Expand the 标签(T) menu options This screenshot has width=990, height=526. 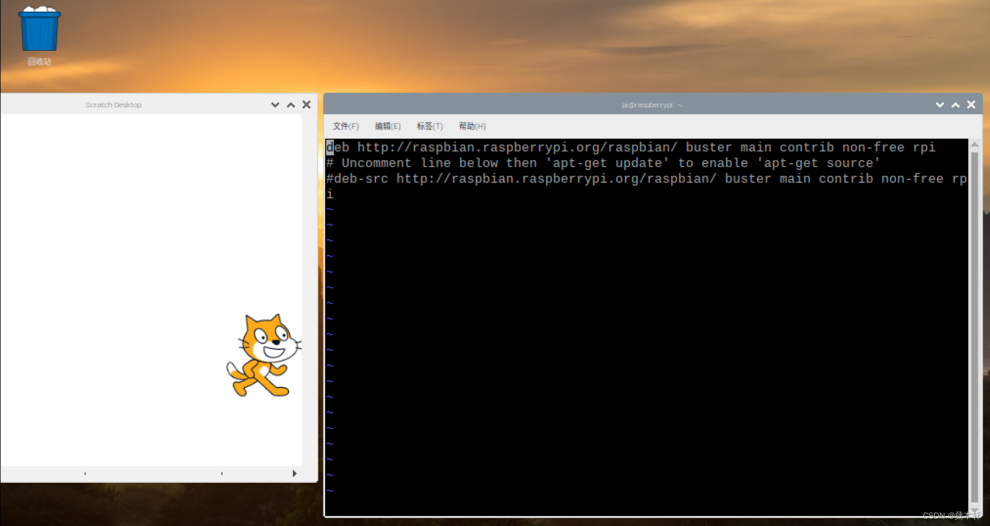[x=429, y=126]
